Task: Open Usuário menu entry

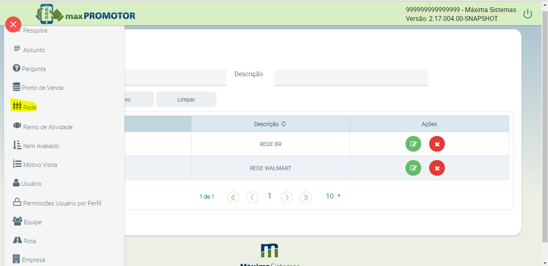Action: (31, 184)
